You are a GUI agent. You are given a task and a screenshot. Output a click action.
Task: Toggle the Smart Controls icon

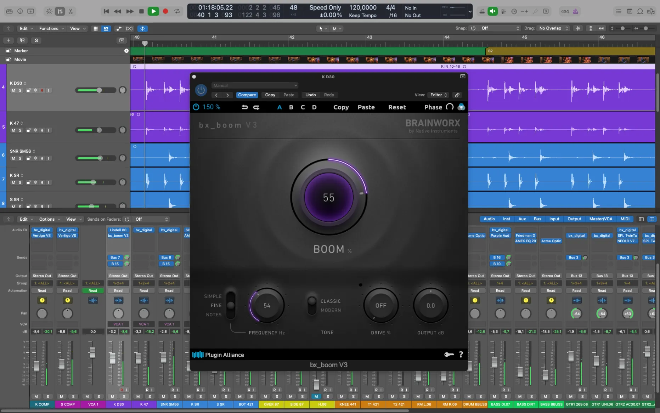(x=49, y=11)
